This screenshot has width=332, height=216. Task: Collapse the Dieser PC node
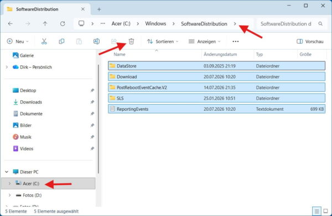click(x=7, y=172)
